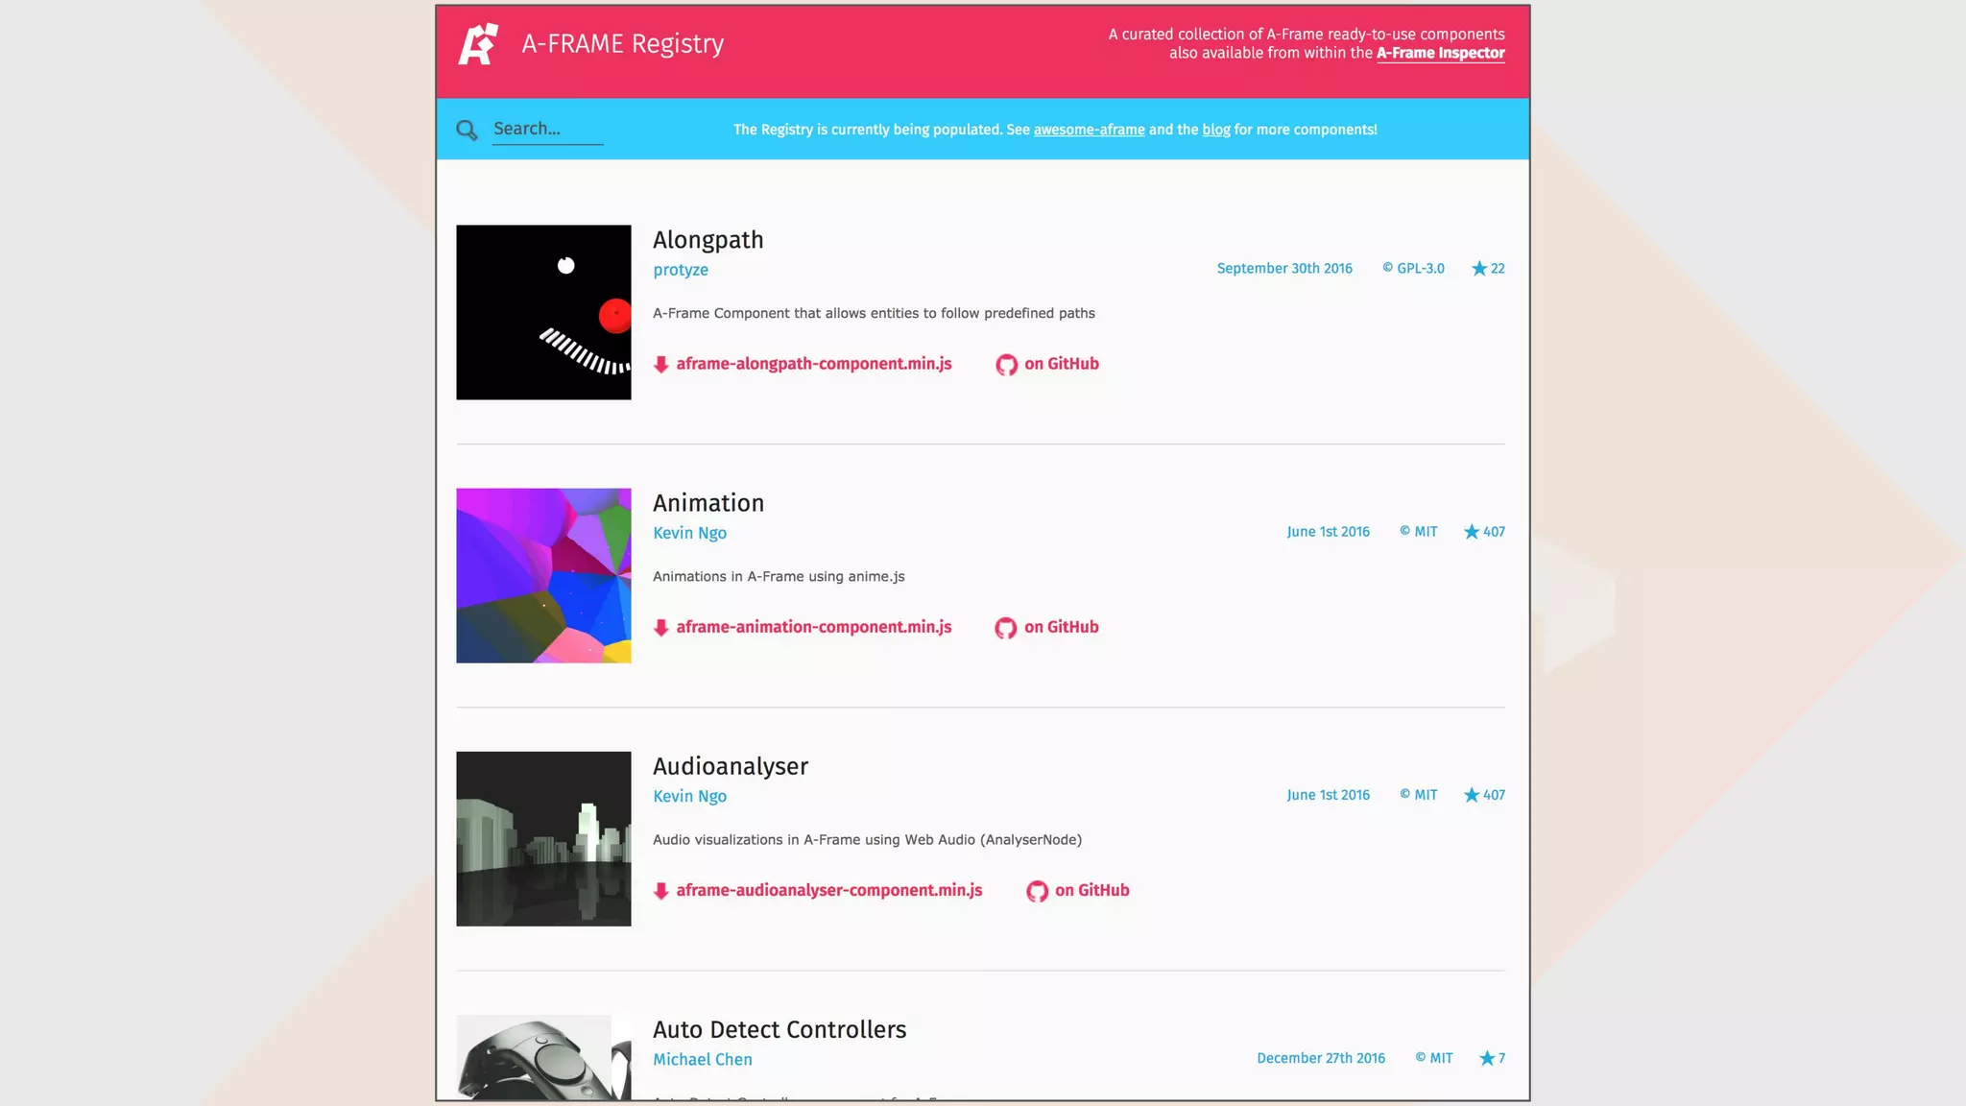The width and height of the screenshot is (1966, 1106).
Task: Click the GitHub icon for Audioanalyser
Action: [1037, 891]
